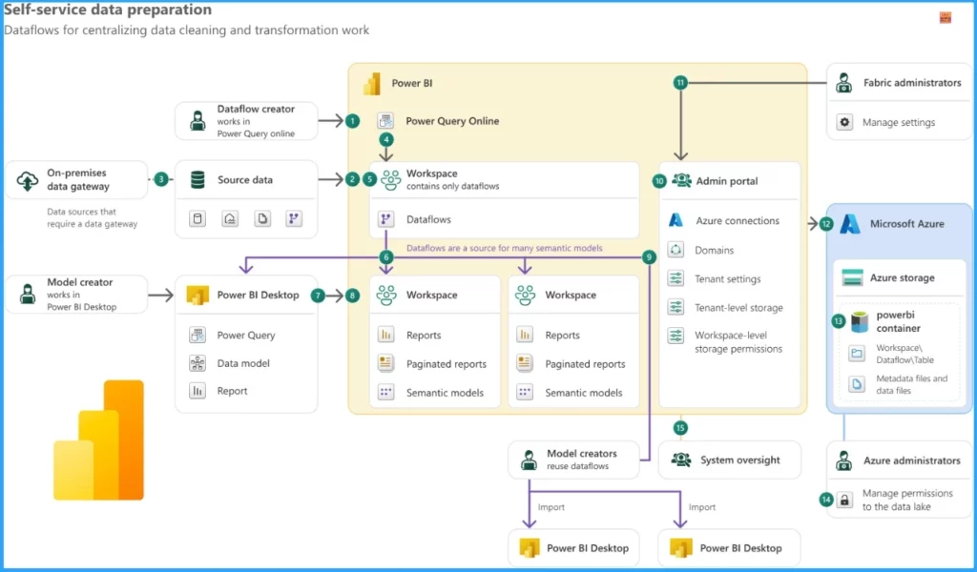Select the Data model icon
Viewport: 977px width, 572px height.
(197, 363)
